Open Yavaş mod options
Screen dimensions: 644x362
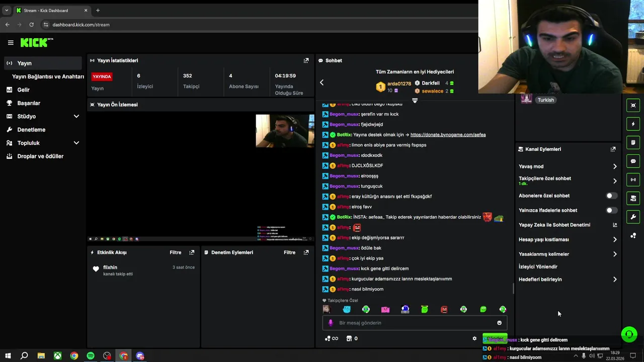coord(568,166)
